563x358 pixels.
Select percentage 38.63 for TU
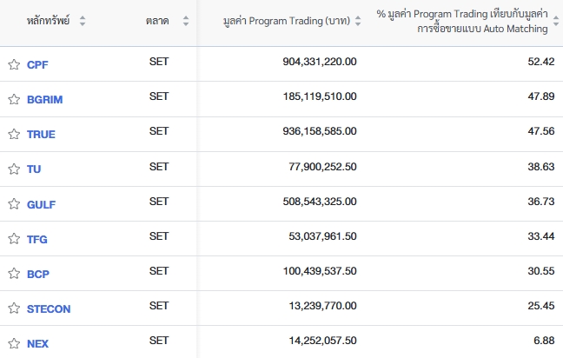coord(541,167)
